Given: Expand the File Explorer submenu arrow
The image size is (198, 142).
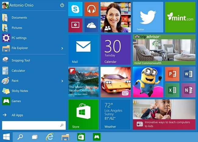Looking at the screenshot, I should (x=62, y=48).
